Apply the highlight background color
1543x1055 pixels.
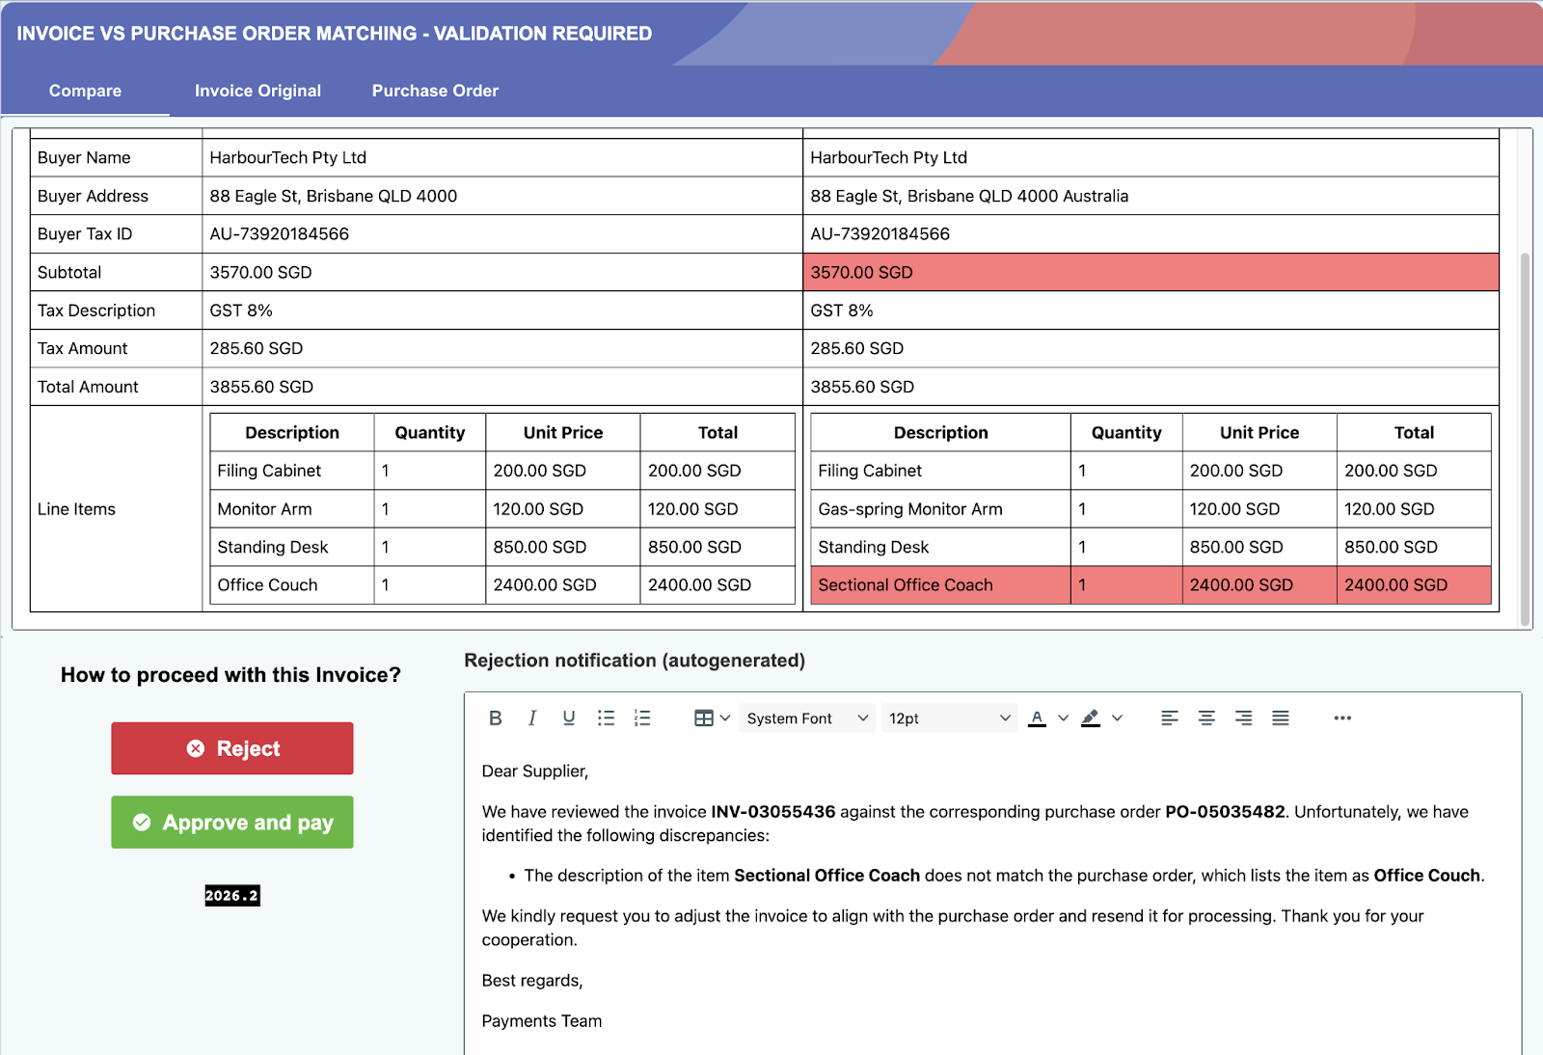coord(1091,717)
